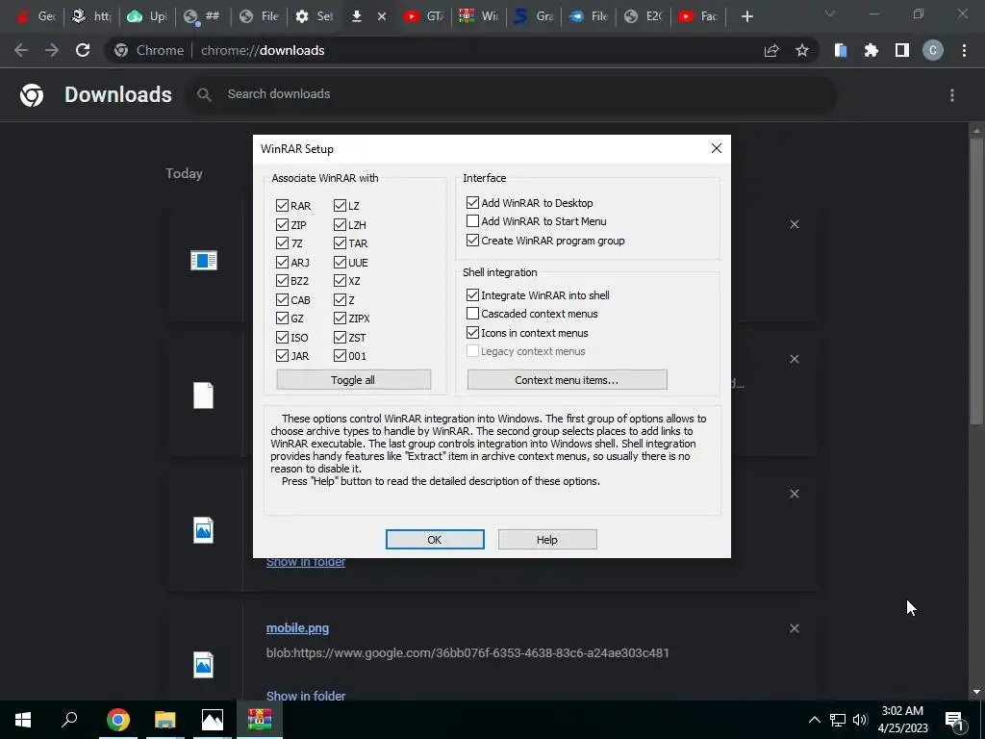Toggle the Chrome side panel icon
The image size is (985, 739).
[x=902, y=50]
